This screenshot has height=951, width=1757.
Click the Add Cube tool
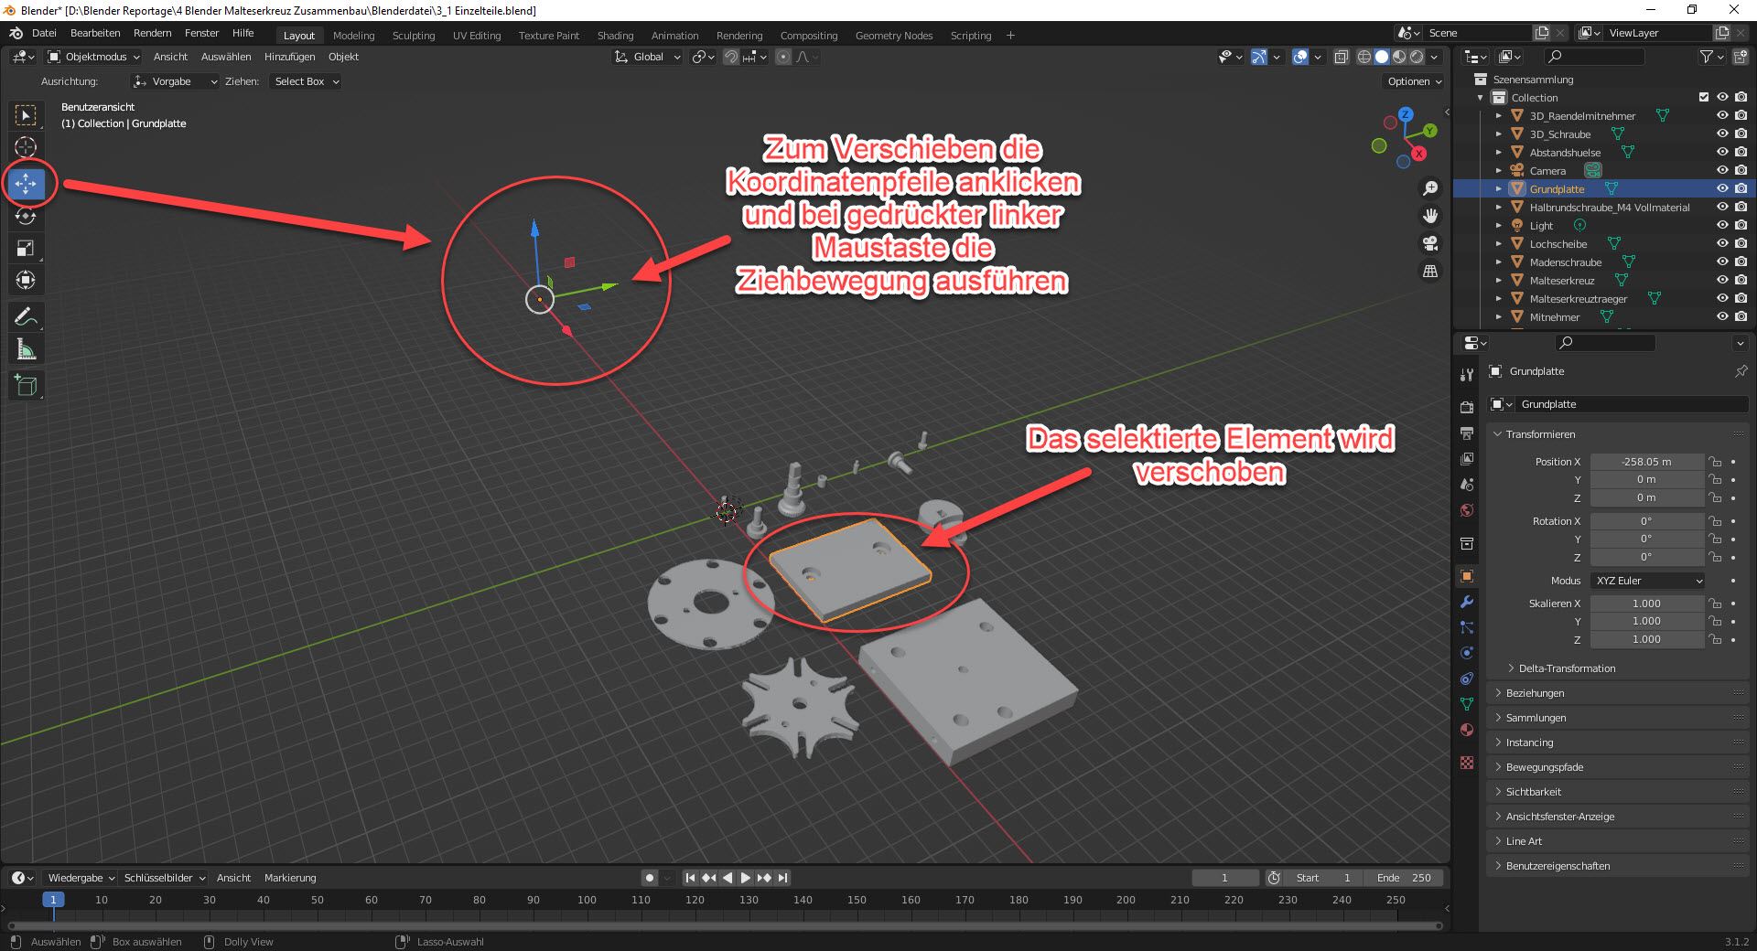click(26, 385)
